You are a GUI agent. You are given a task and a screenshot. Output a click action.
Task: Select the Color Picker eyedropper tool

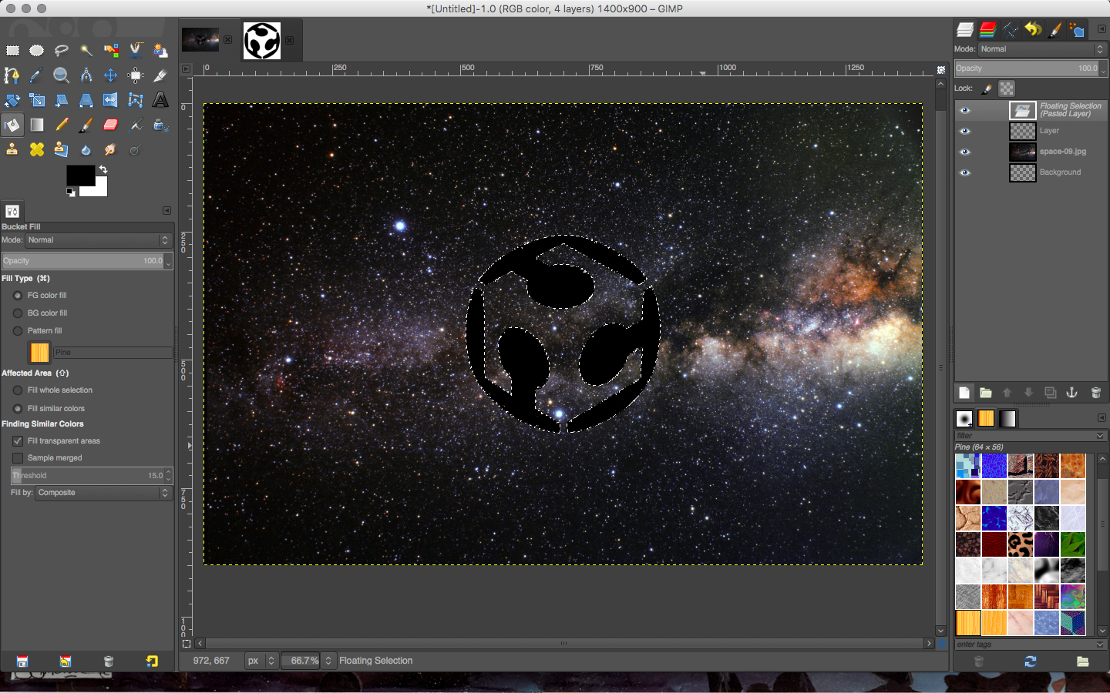point(37,75)
